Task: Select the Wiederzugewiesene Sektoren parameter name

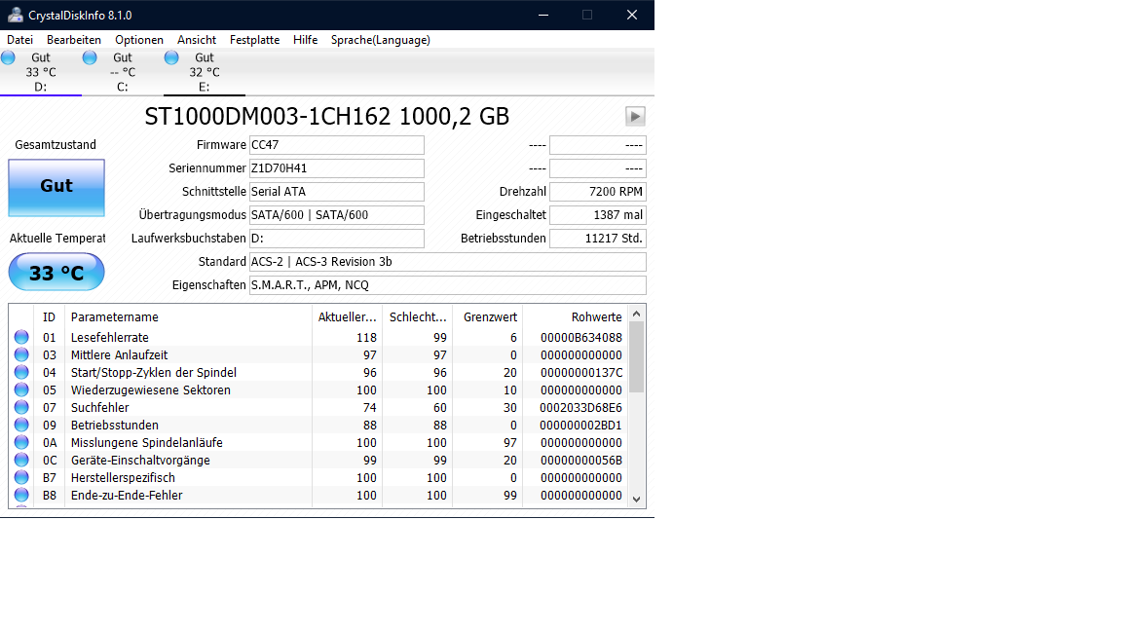Action: (150, 390)
